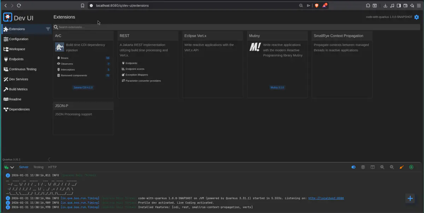Click the log levels layers icon
Screen dimensions: 424x213
[x=363, y=167]
